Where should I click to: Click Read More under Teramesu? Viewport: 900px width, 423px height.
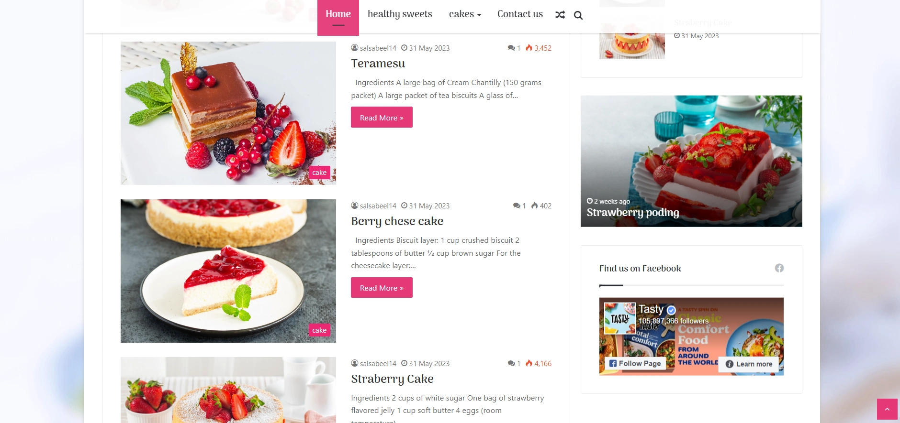pos(382,117)
